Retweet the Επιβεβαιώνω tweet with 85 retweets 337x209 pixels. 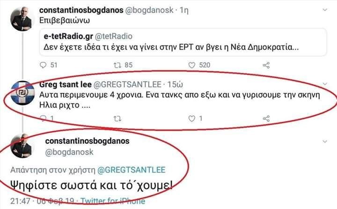click(117, 65)
